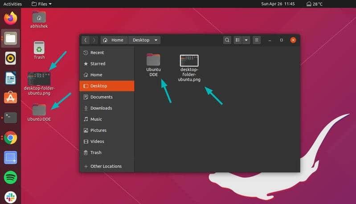Select Recent in the sidebar
Screen dimensions: 356x204
pos(97,53)
